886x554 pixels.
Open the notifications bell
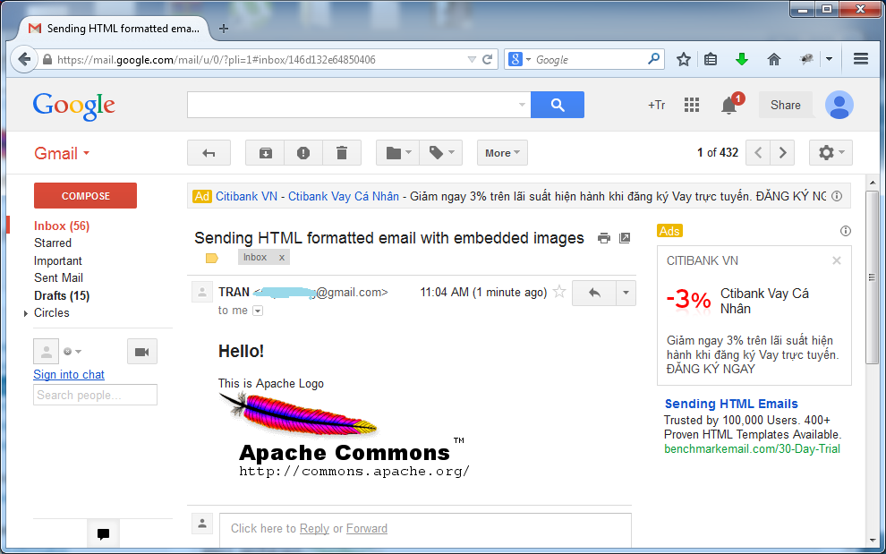click(x=729, y=105)
